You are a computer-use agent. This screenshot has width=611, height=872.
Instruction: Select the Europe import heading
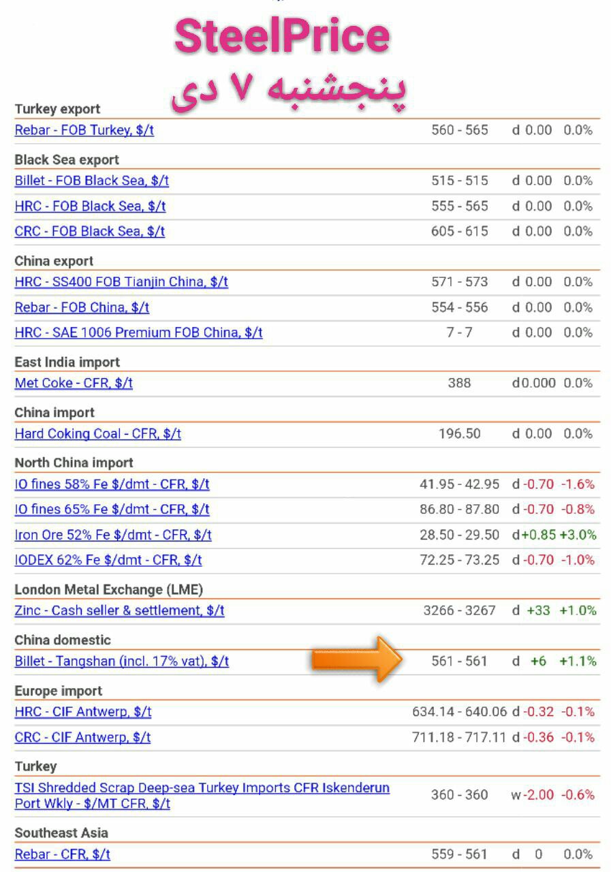click(x=59, y=691)
